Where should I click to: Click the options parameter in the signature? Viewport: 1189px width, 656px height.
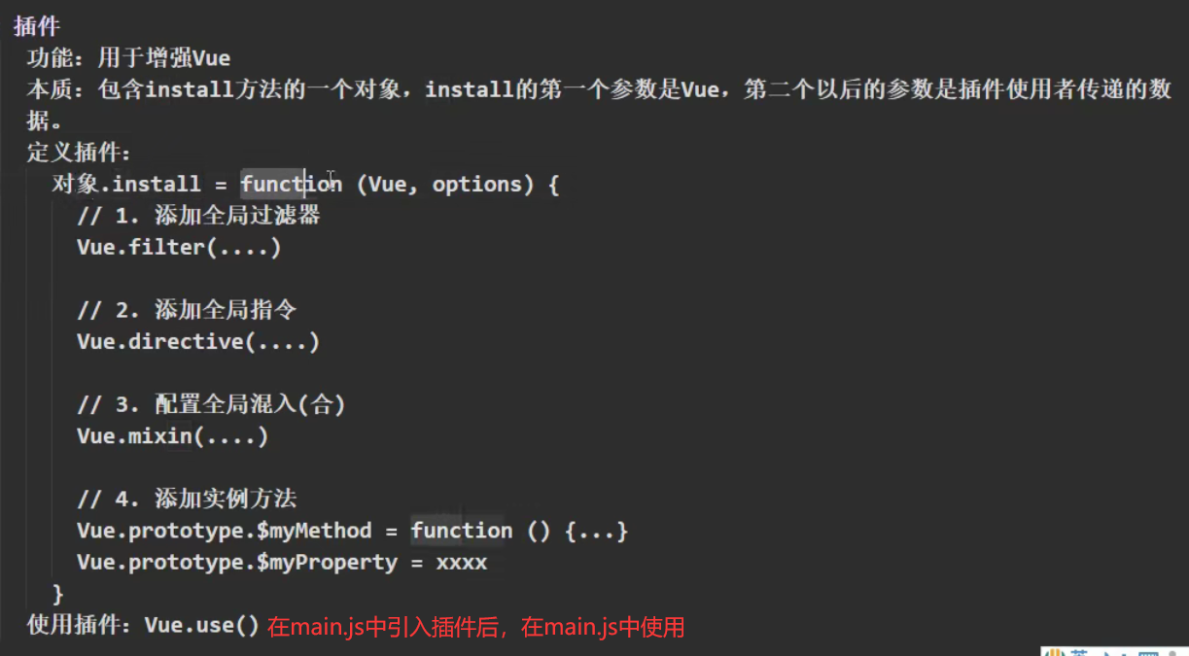click(x=477, y=184)
